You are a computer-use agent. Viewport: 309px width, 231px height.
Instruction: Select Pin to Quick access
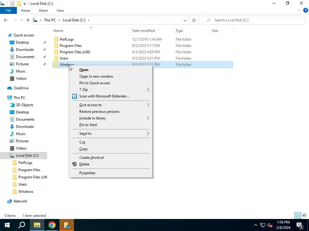[111, 83]
